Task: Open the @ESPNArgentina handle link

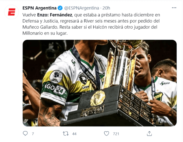Action: point(81,8)
